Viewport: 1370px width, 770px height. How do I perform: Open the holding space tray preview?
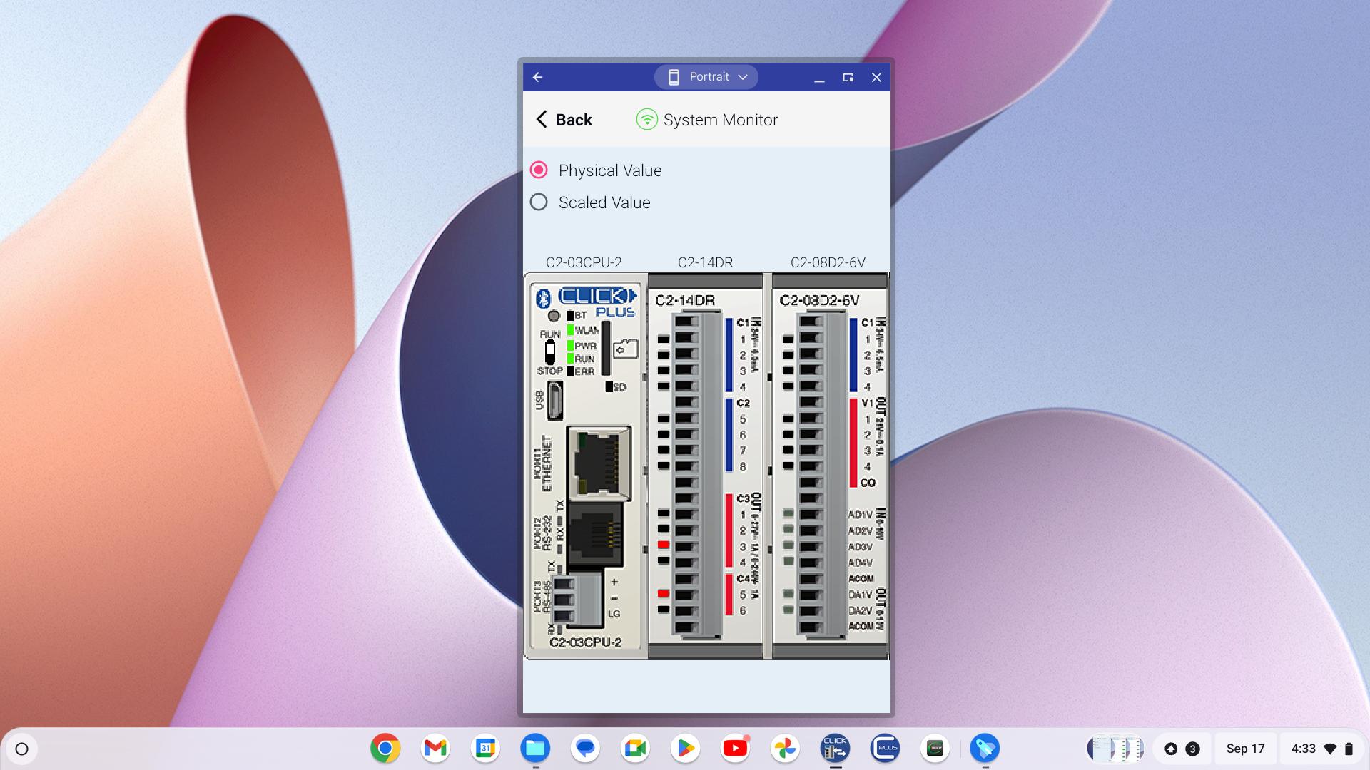click(1115, 749)
